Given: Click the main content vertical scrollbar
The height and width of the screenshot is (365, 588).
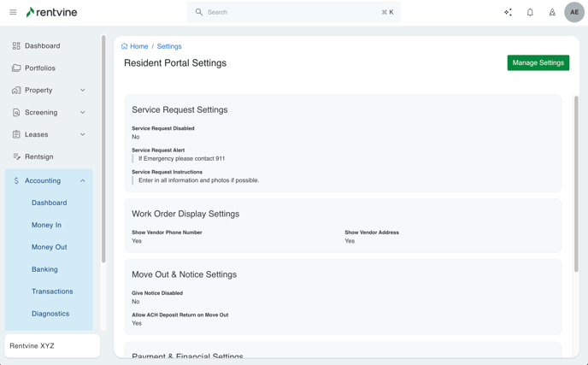Looking at the screenshot, I should click(x=575, y=184).
